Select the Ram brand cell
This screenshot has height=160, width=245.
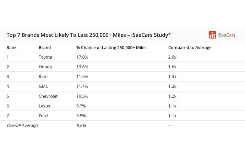point(43,77)
